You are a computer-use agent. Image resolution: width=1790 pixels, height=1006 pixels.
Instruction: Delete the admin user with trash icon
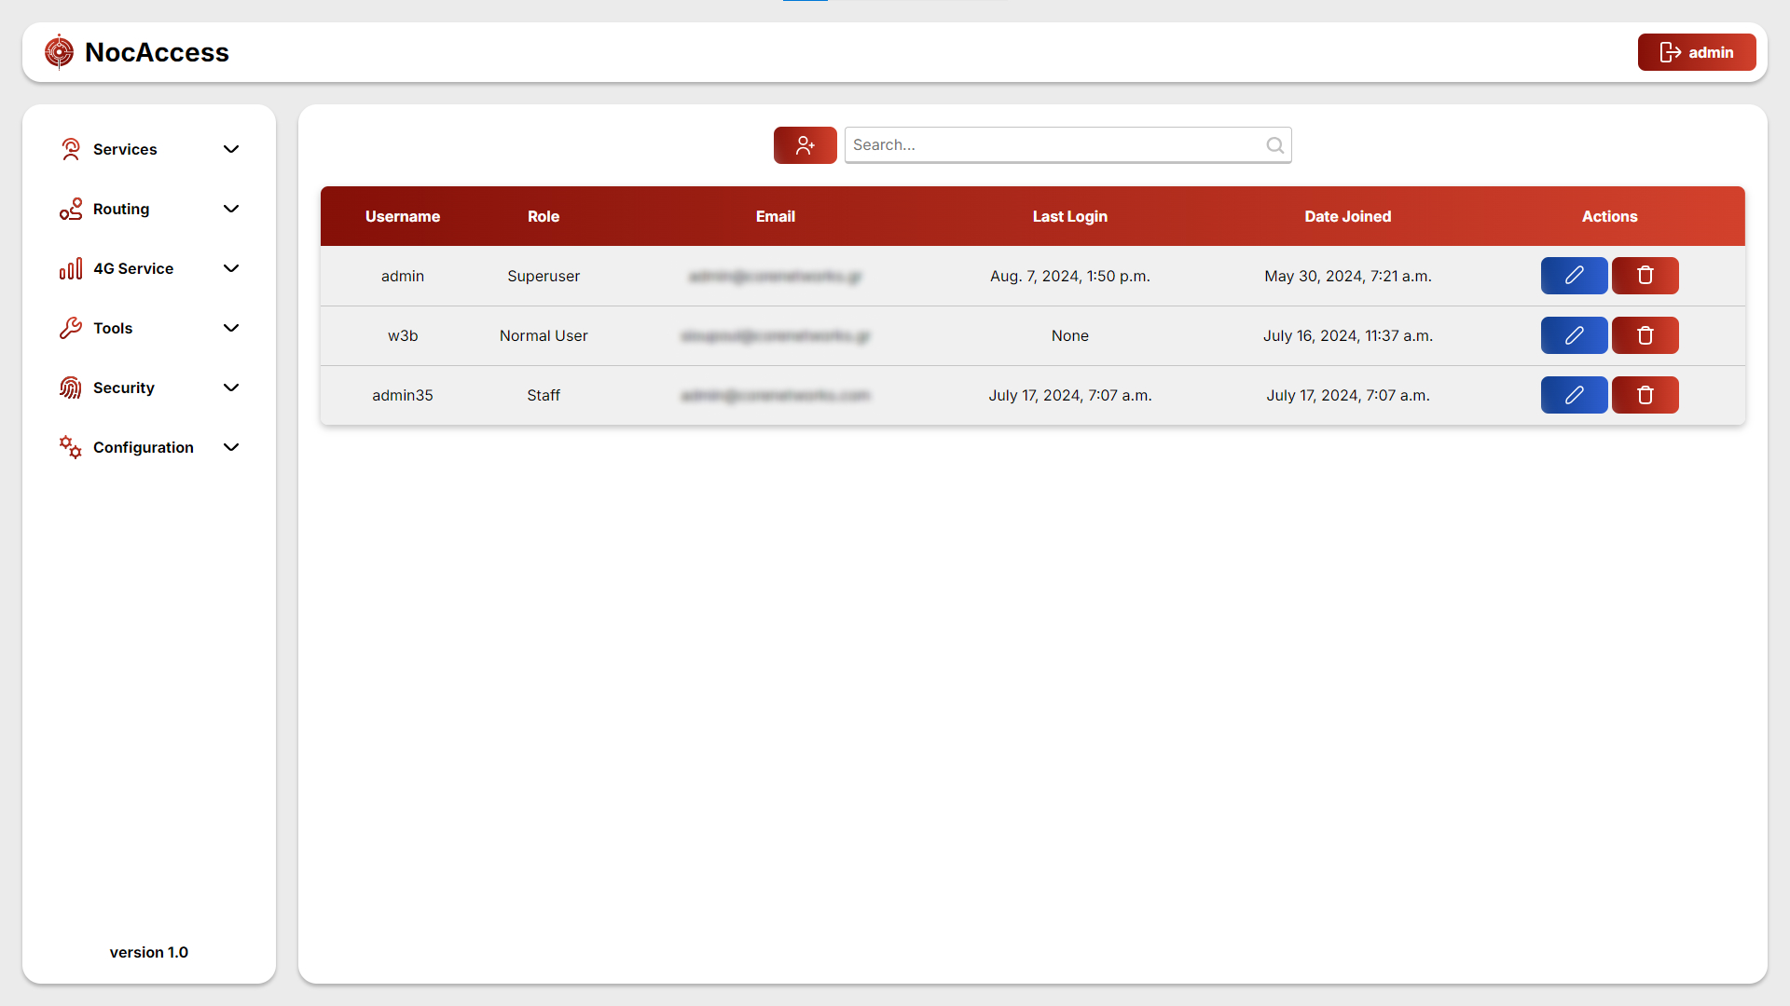[x=1645, y=276]
